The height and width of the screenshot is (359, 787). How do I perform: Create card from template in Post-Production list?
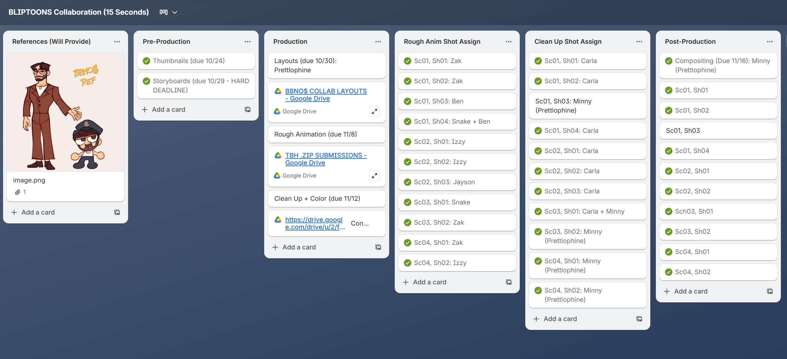point(770,291)
